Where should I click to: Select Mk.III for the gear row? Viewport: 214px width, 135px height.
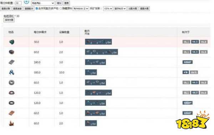(204, 83)
